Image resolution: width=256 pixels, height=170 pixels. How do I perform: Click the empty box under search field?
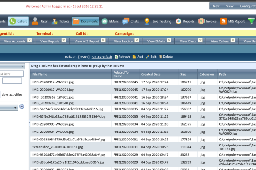pos(12,81)
